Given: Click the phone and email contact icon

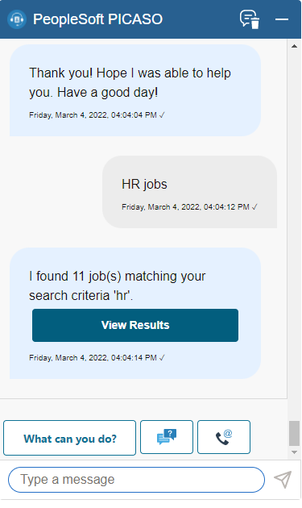Looking at the screenshot, I should pyautogui.click(x=224, y=437).
